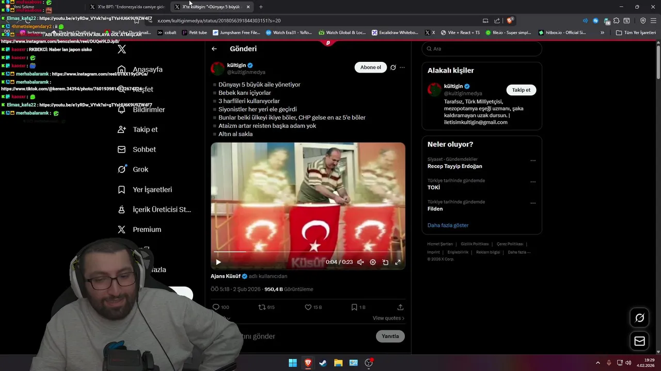Open Premium in the sidebar
Screen dimensions: 661x371
[139, 230]
